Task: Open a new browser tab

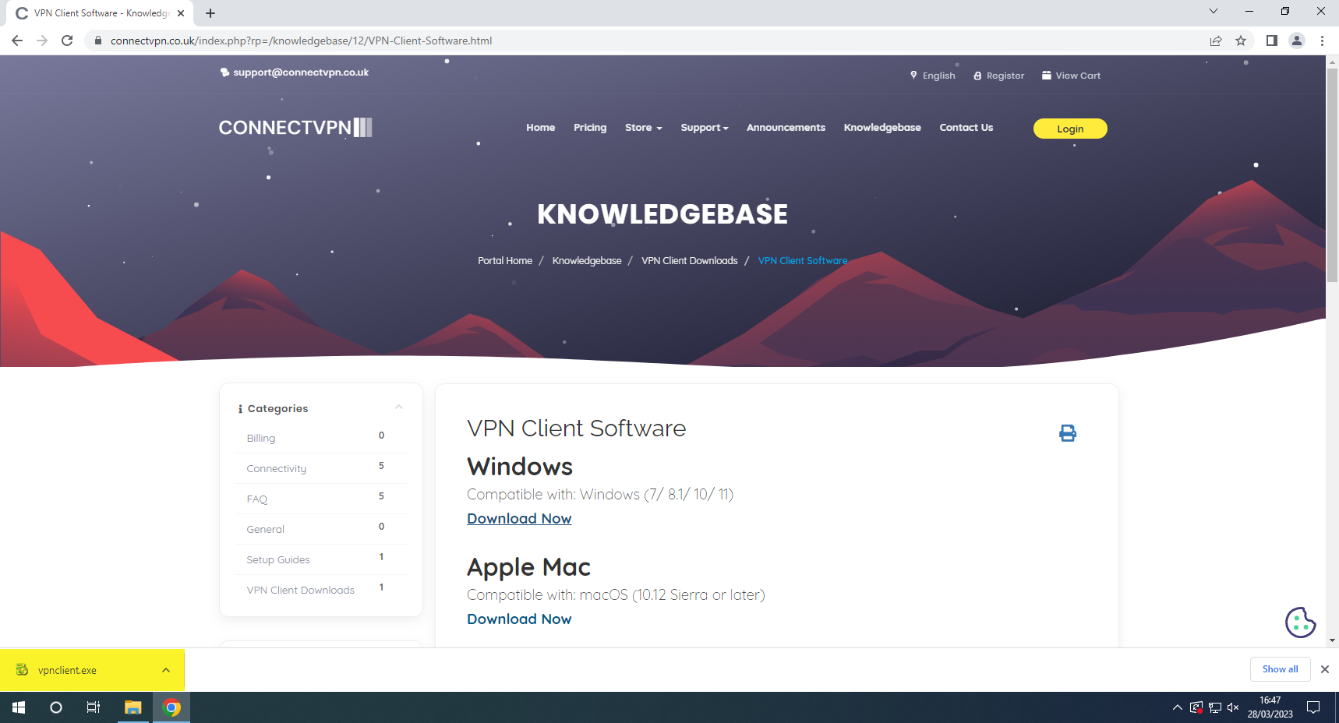Action: click(210, 13)
